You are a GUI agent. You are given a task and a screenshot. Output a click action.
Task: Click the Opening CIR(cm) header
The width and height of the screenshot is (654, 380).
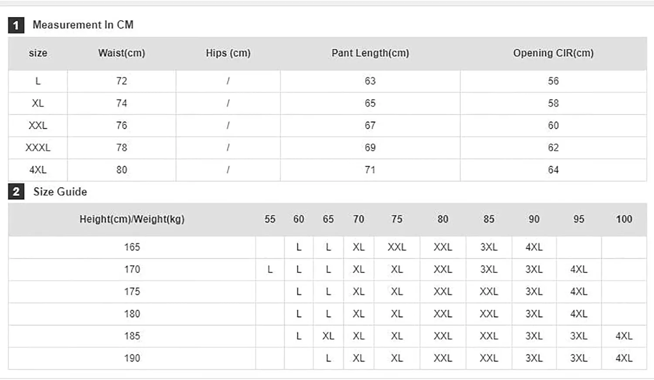[x=553, y=53]
